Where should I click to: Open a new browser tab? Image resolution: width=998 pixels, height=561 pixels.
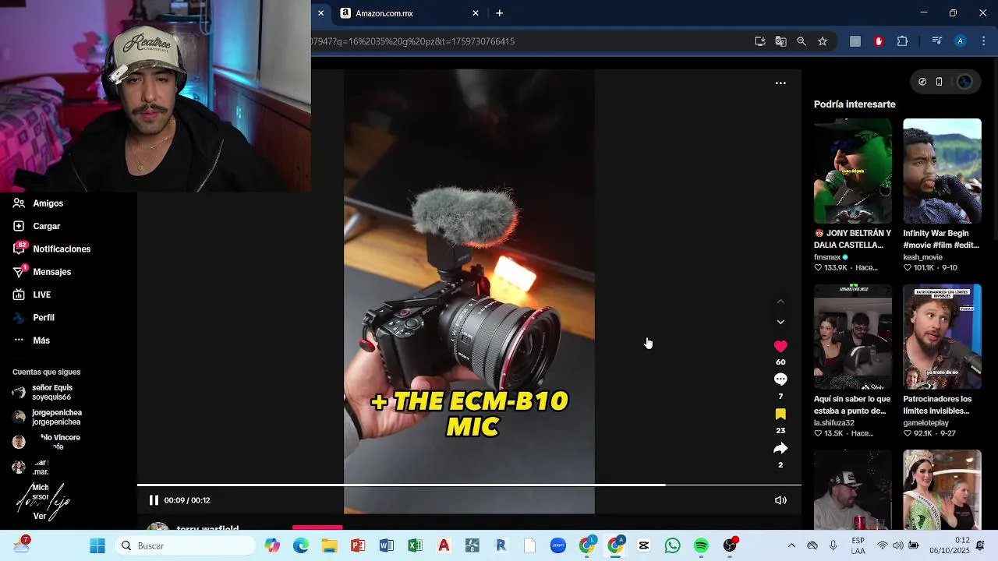(500, 13)
